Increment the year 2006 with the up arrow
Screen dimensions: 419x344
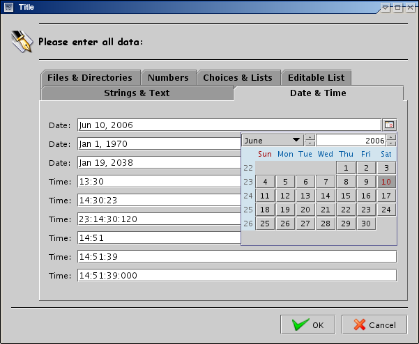click(391, 137)
